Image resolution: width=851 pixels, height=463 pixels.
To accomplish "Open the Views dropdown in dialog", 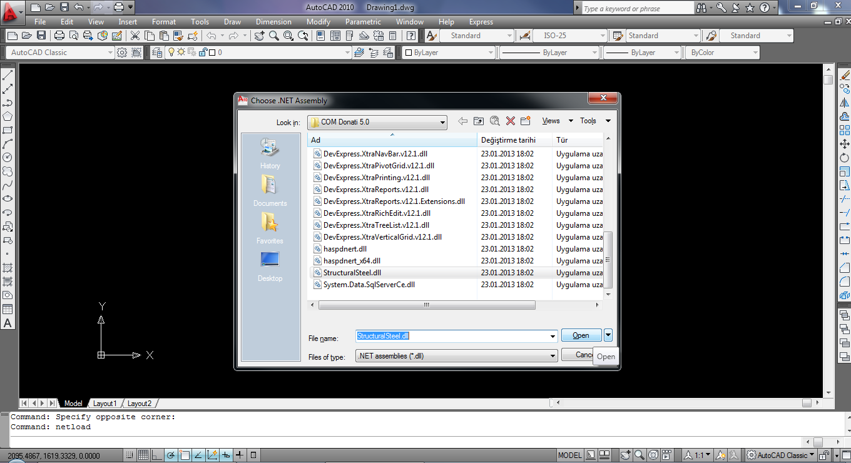I will [558, 121].
